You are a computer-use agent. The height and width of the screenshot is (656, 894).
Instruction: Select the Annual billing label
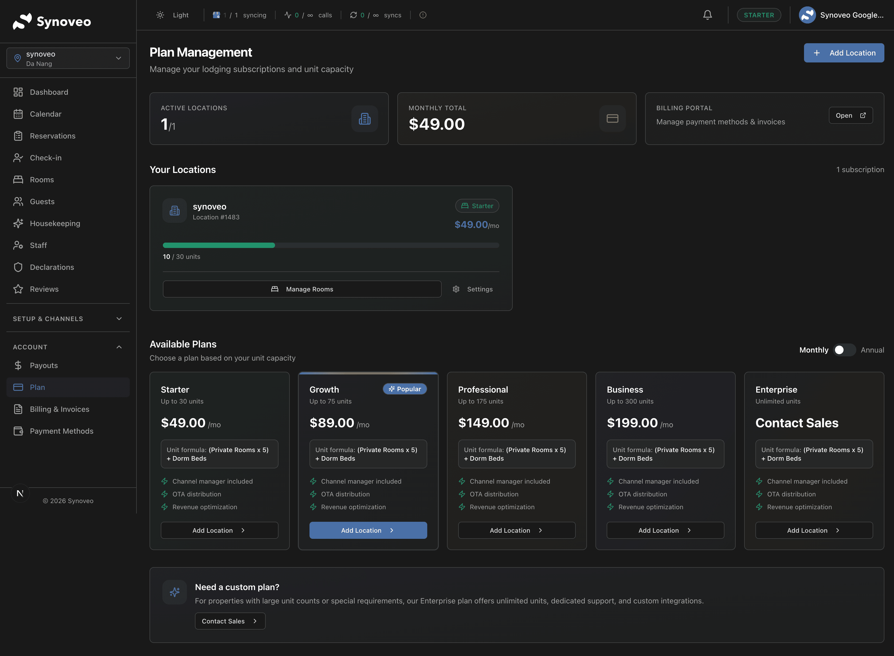872,350
